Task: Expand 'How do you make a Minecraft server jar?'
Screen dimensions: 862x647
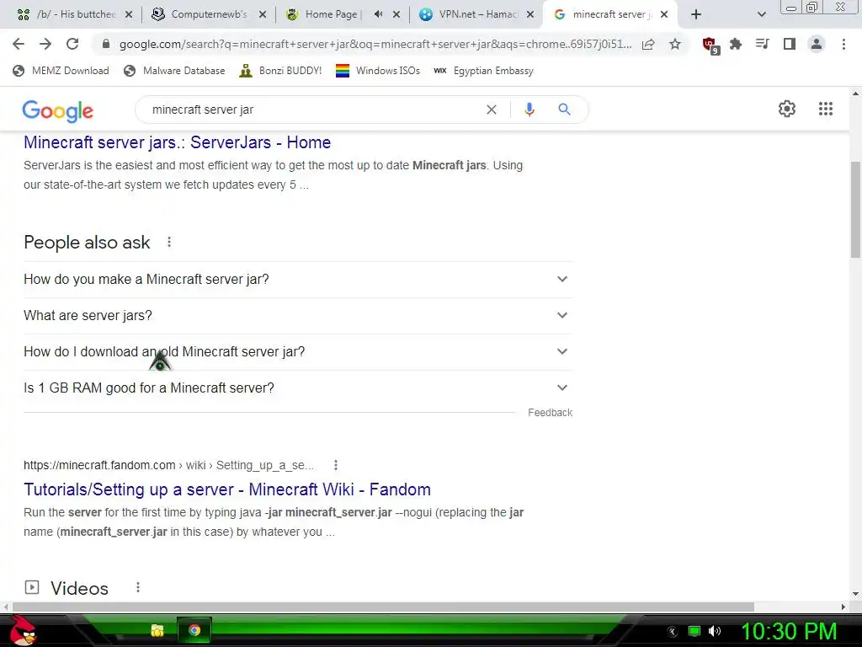Action: tap(298, 280)
